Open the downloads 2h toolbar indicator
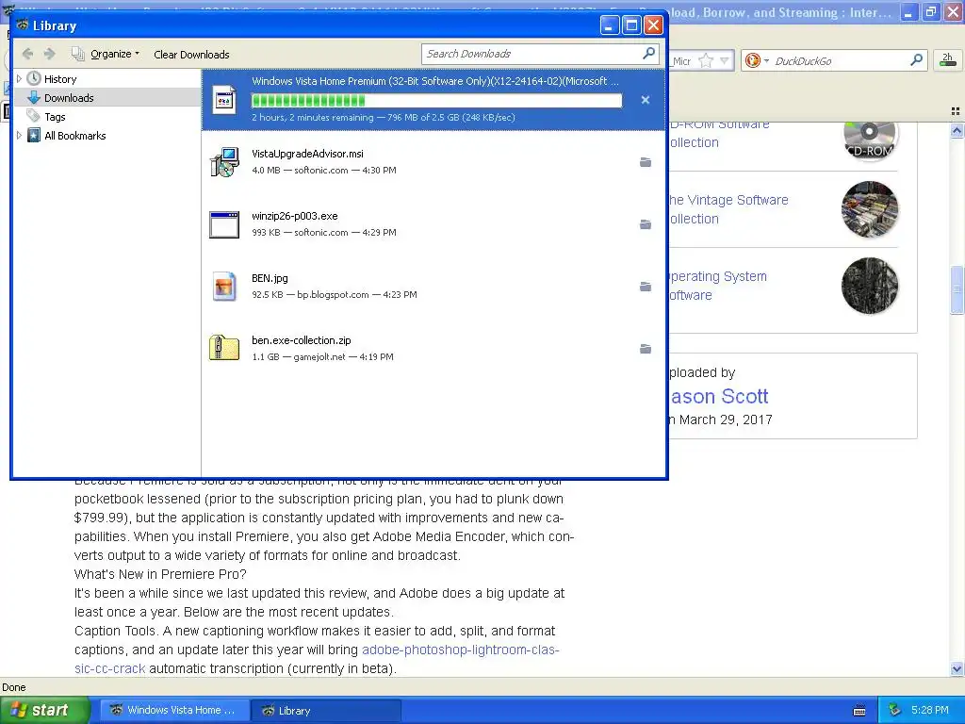 click(948, 60)
